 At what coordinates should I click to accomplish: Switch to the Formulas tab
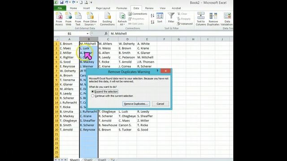[122, 8]
